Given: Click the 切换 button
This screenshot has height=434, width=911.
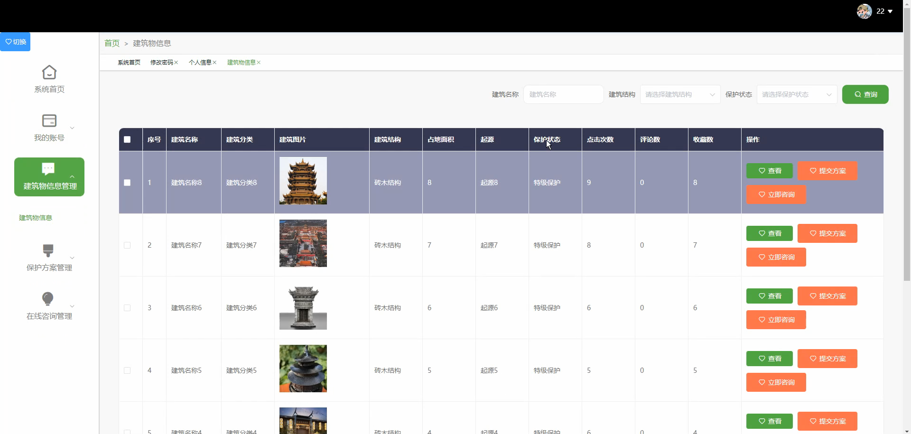Looking at the screenshot, I should pos(15,42).
